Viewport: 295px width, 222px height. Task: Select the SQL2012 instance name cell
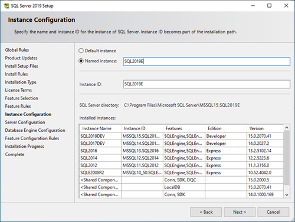coord(100,165)
